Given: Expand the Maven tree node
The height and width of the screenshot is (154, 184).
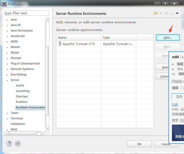Looking at the screenshot, I should 7,47.
